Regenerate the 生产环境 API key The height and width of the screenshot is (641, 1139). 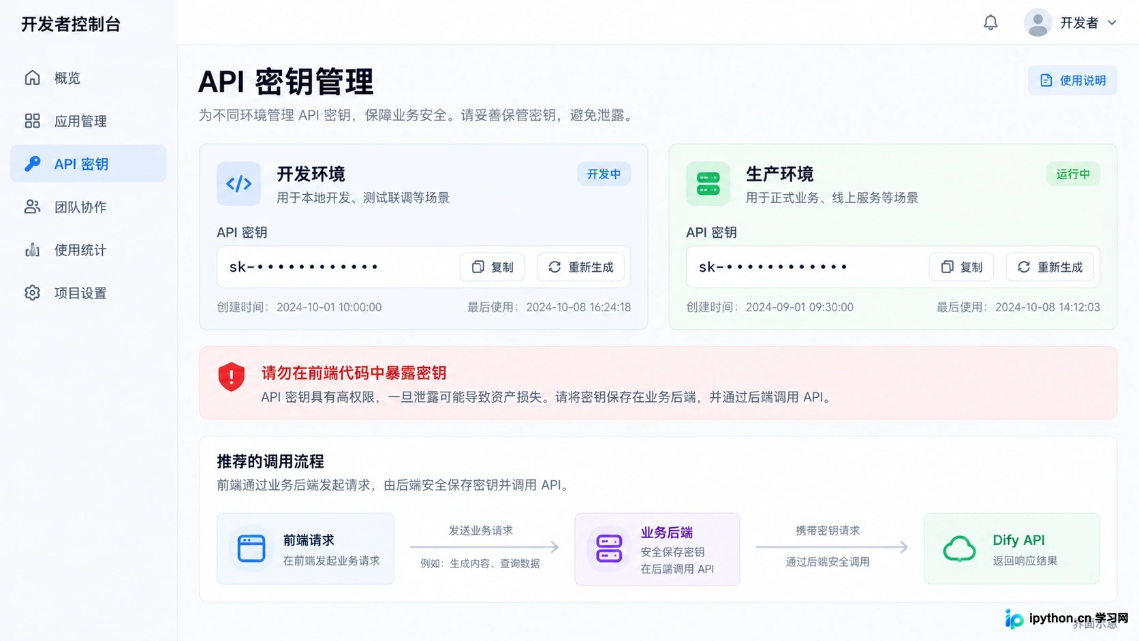(1050, 267)
